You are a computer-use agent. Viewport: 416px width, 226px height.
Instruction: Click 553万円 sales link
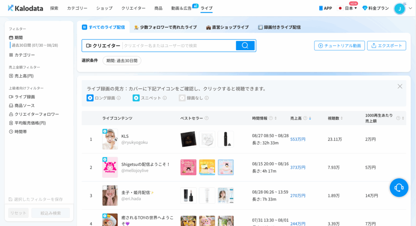coord(298,139)
